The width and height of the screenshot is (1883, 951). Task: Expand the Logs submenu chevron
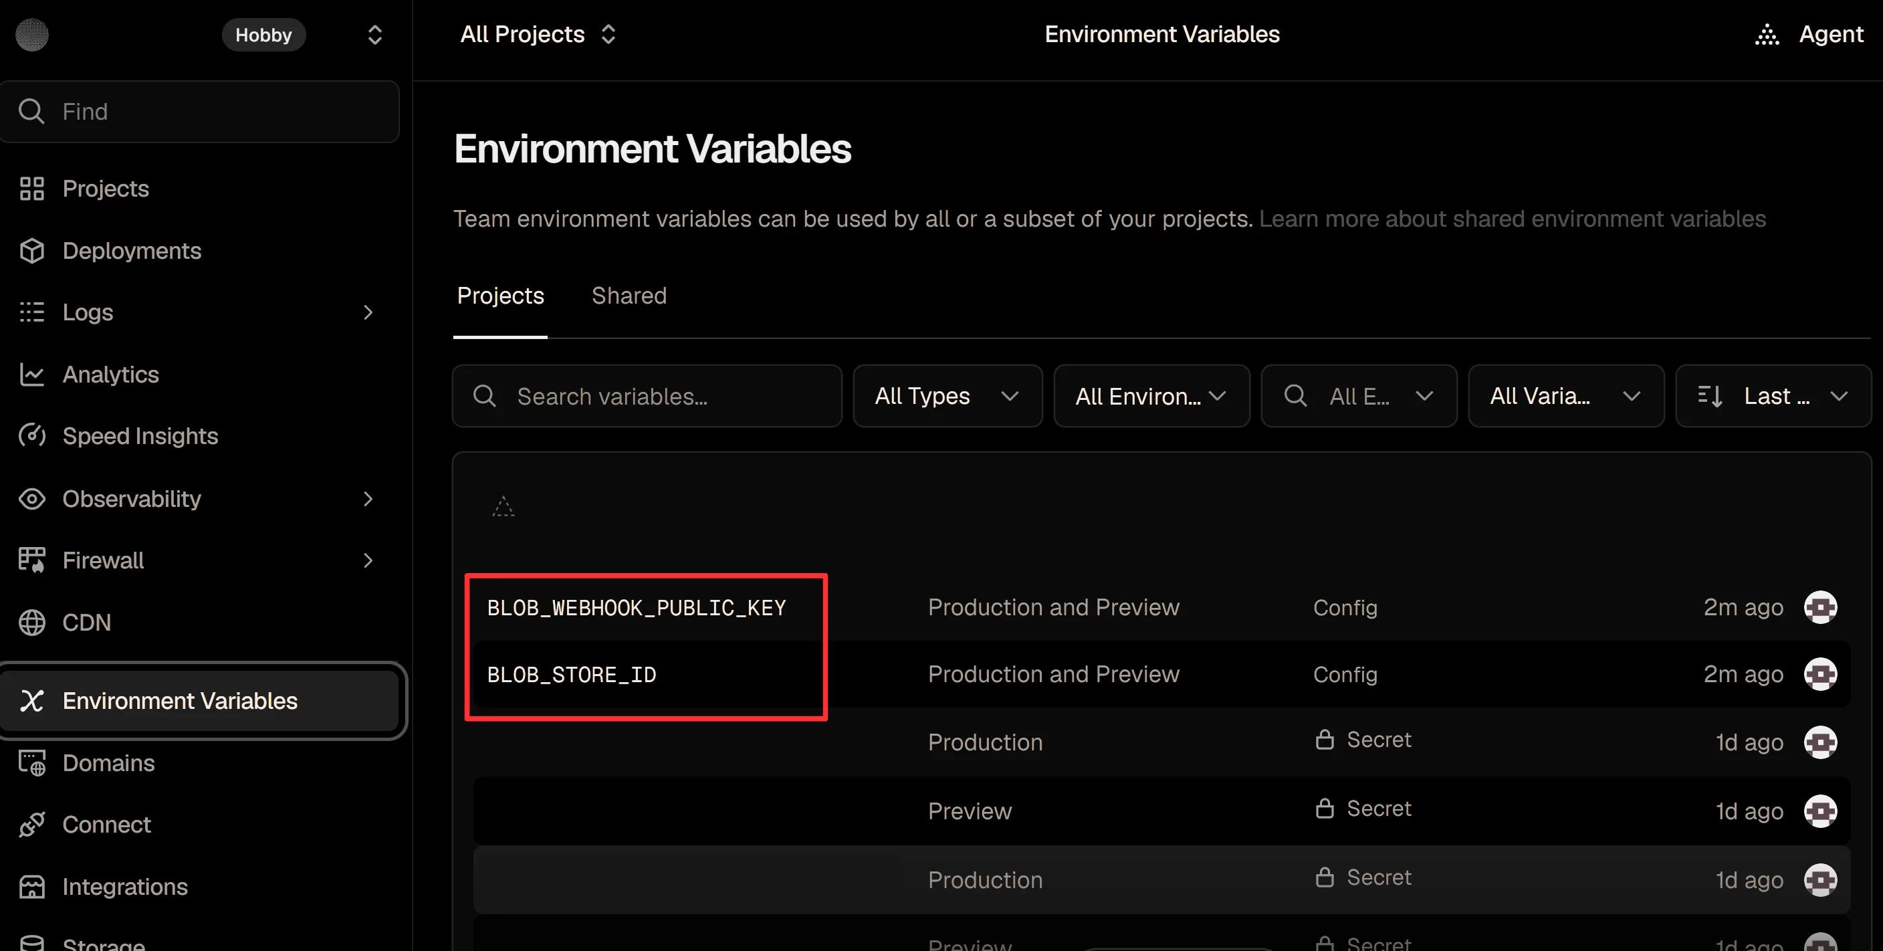coord(368,312)
